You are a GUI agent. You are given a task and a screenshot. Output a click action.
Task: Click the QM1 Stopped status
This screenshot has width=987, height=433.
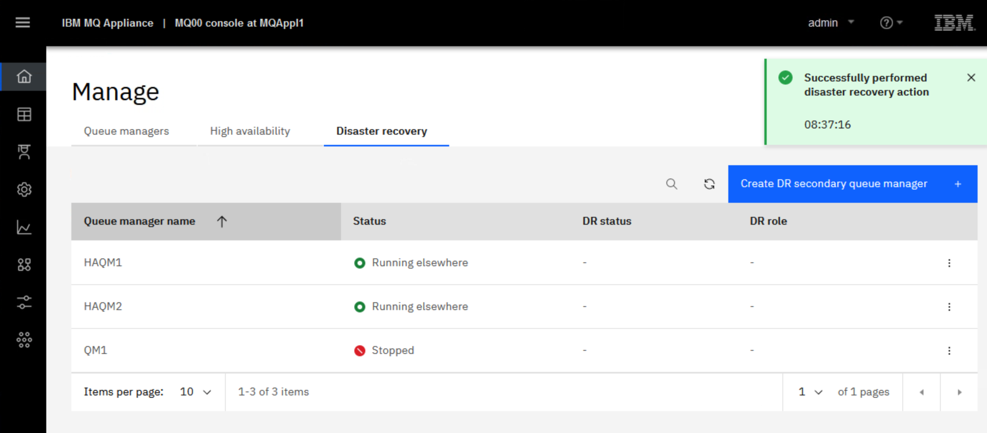pyautogui.click(x=384, y=350)
